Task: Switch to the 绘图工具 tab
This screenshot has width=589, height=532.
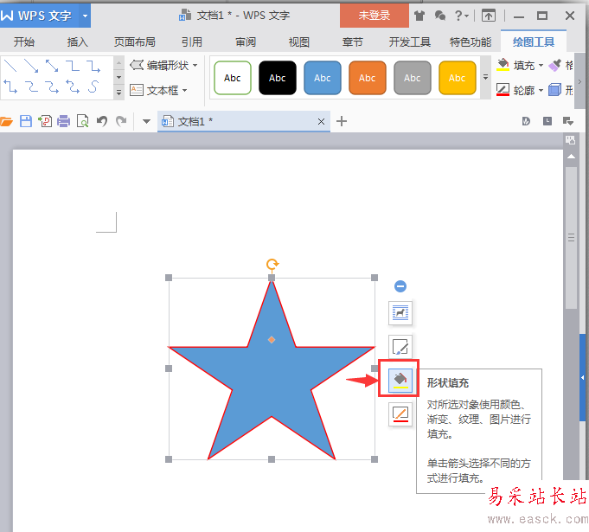Action: pos(534,42)
